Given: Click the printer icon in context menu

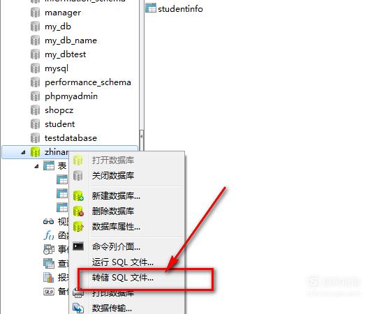Looking at the screenshot, I should tap(77, 293).
